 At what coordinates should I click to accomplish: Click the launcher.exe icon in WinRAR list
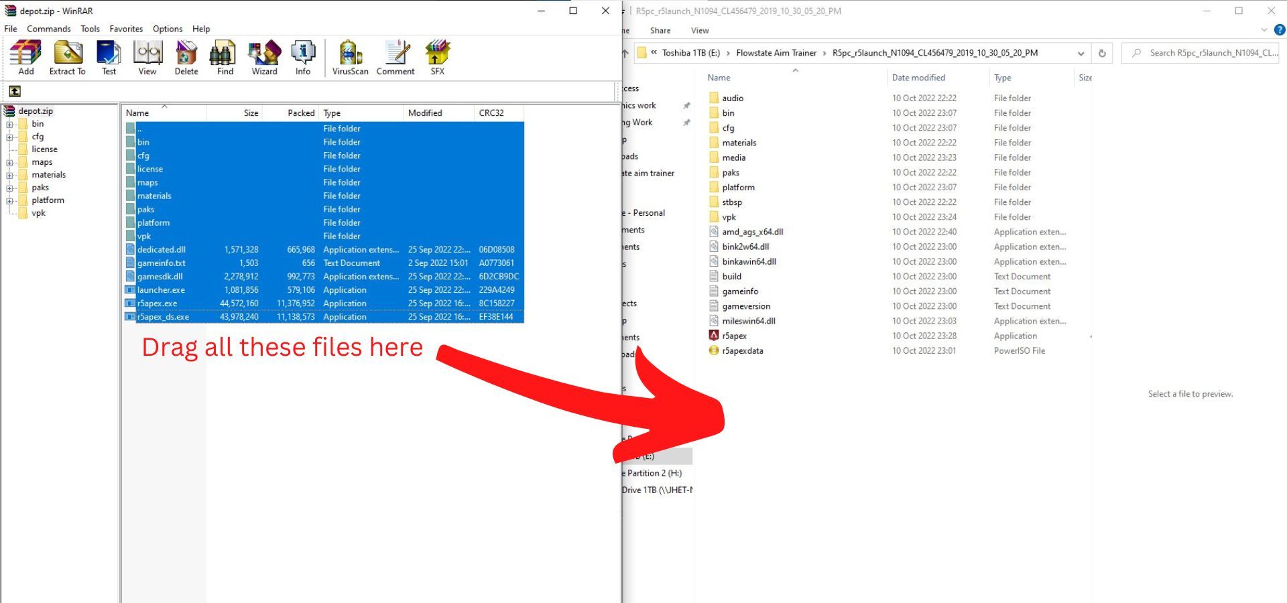130,290
